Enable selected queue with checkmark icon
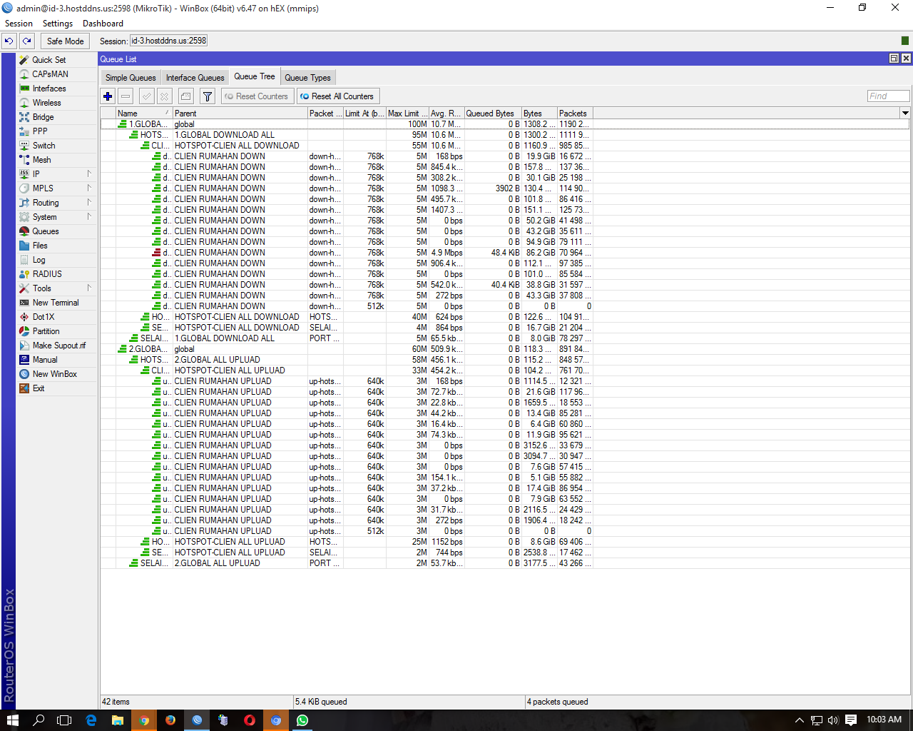Viewport: 913px width, 731px height. pyautogui.click(x=146, y=96)
